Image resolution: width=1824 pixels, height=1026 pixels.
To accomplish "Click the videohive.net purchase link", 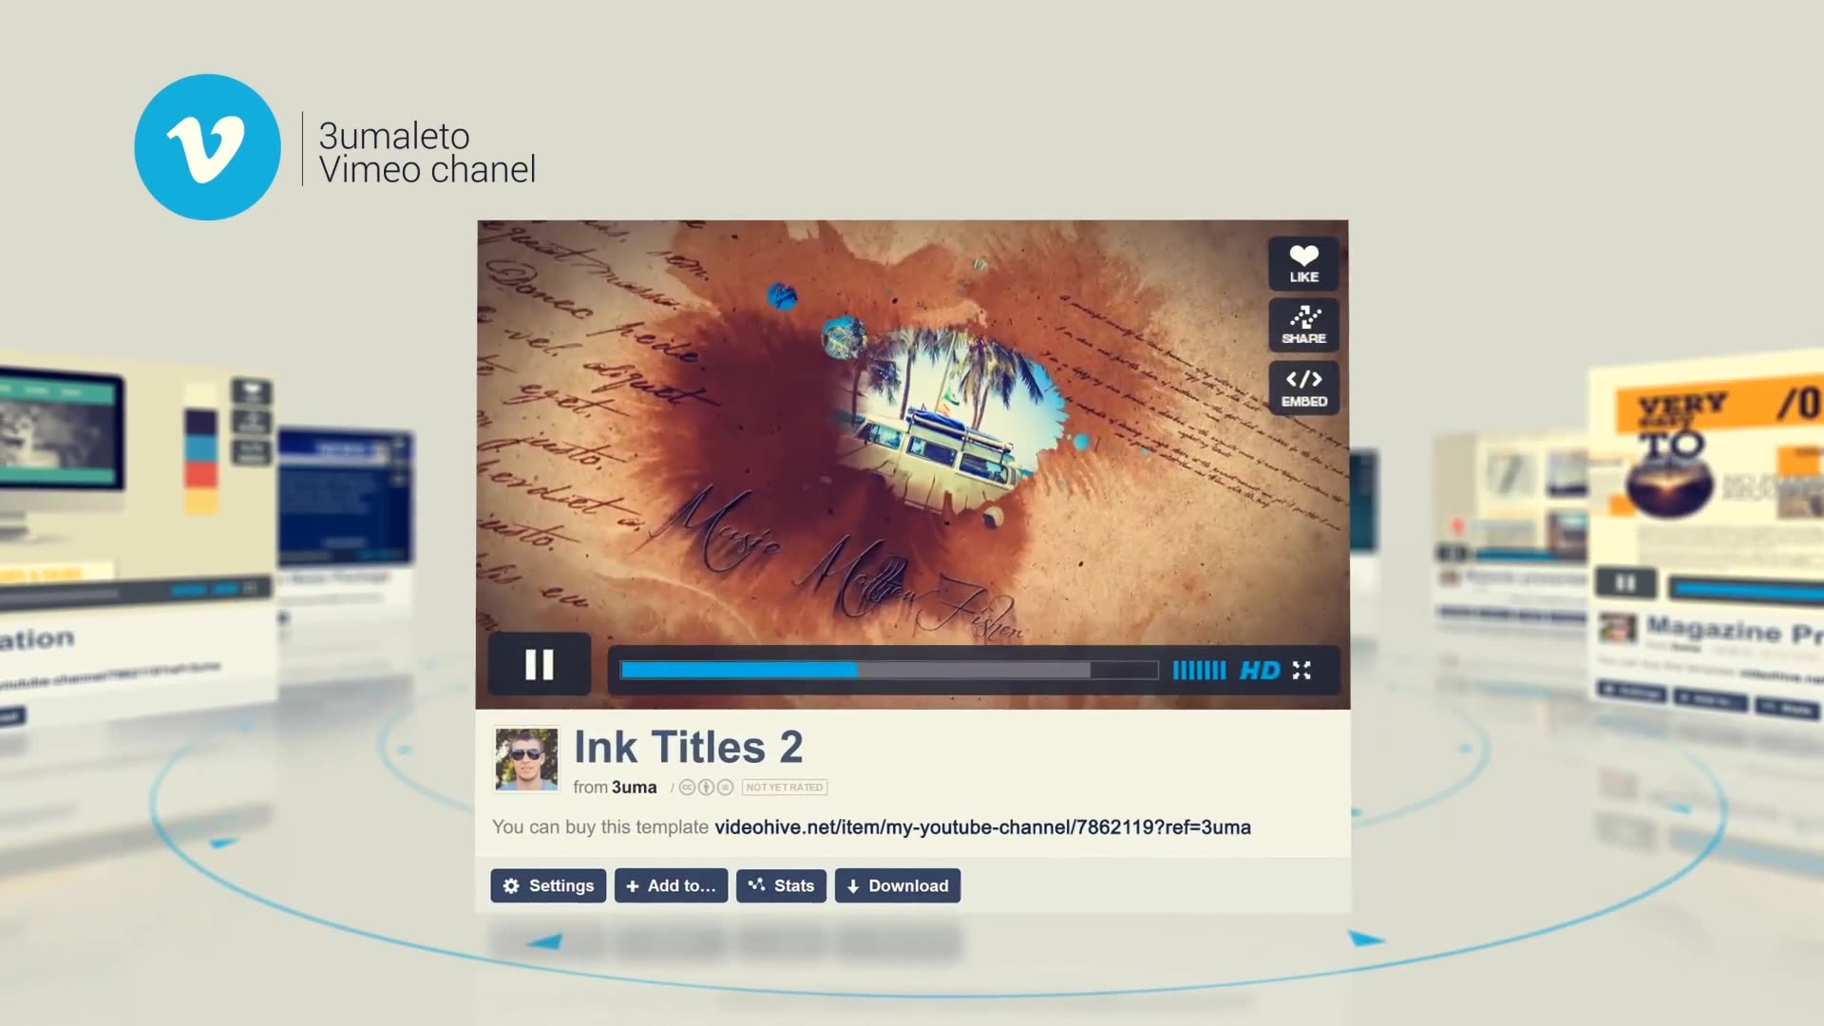I will [982, 826].
